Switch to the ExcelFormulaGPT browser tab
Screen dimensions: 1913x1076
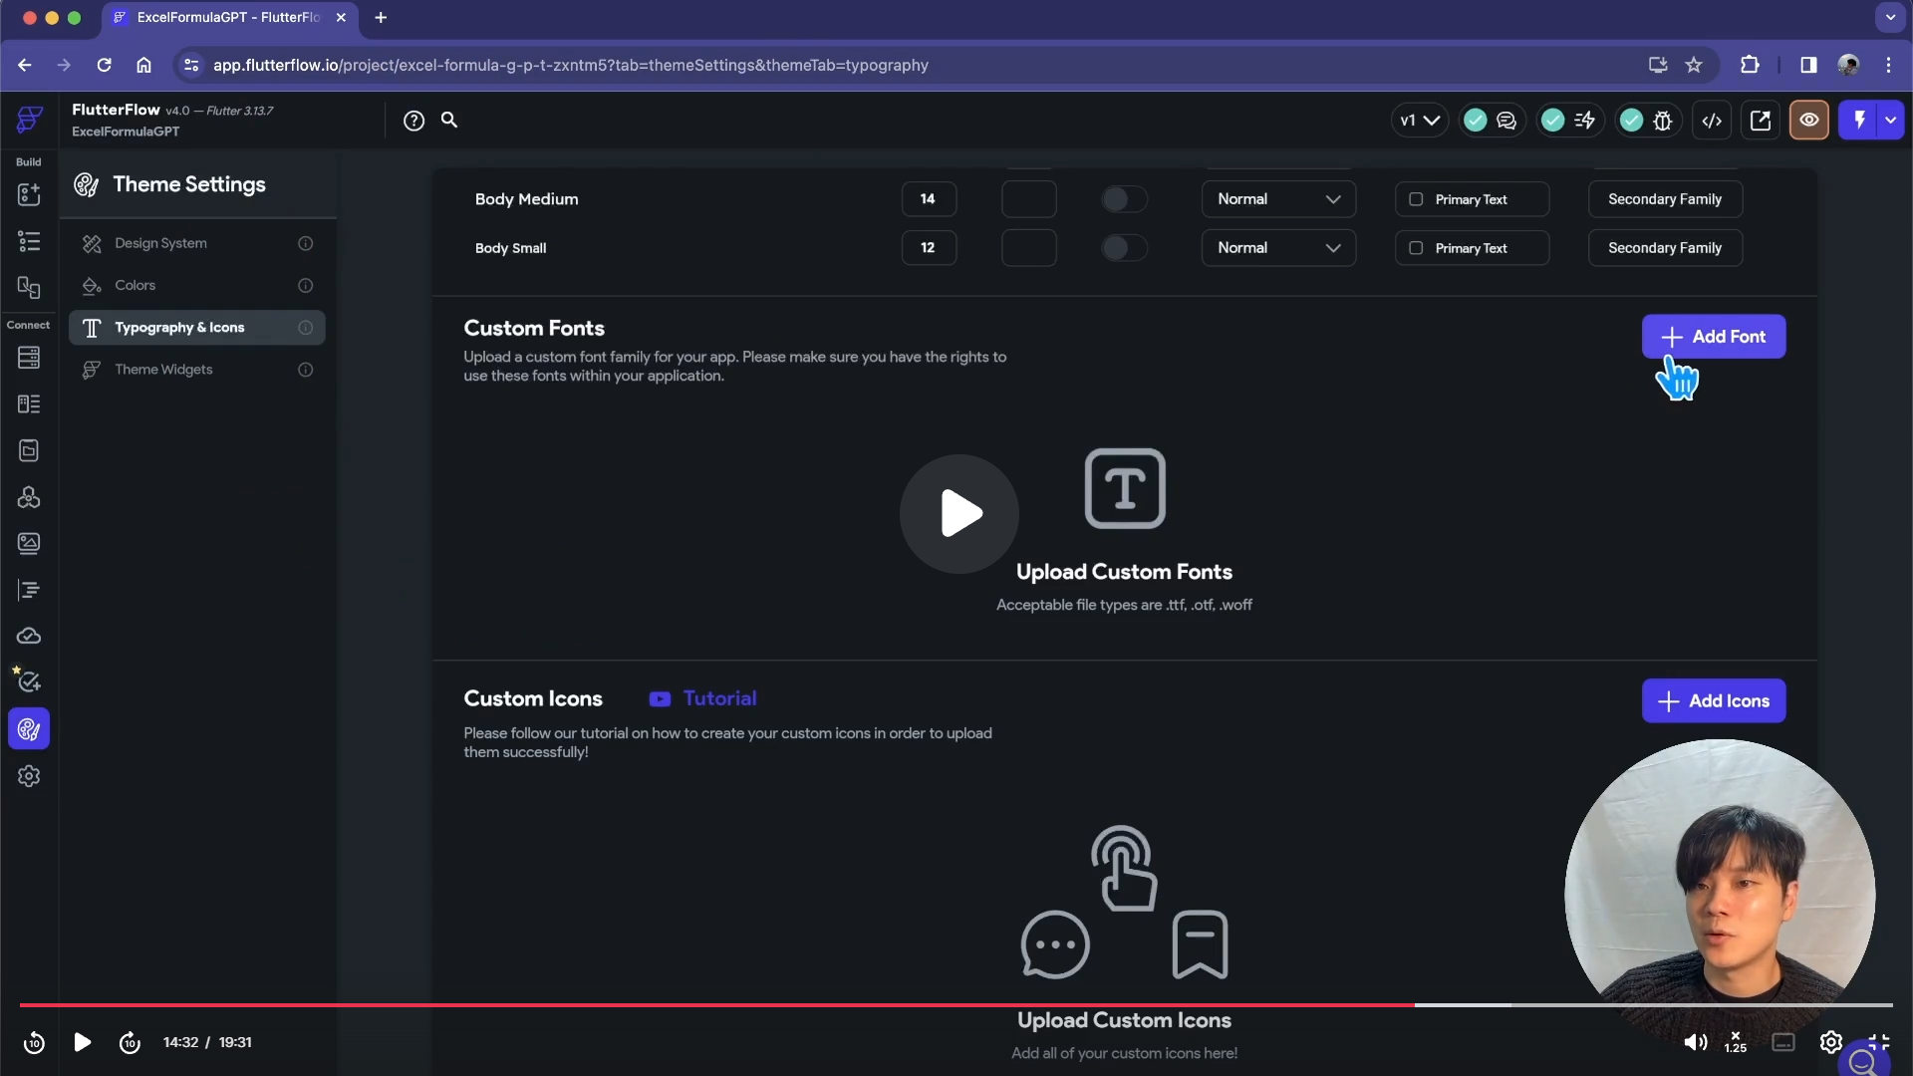pyautogui.click(x=229, y=18)
